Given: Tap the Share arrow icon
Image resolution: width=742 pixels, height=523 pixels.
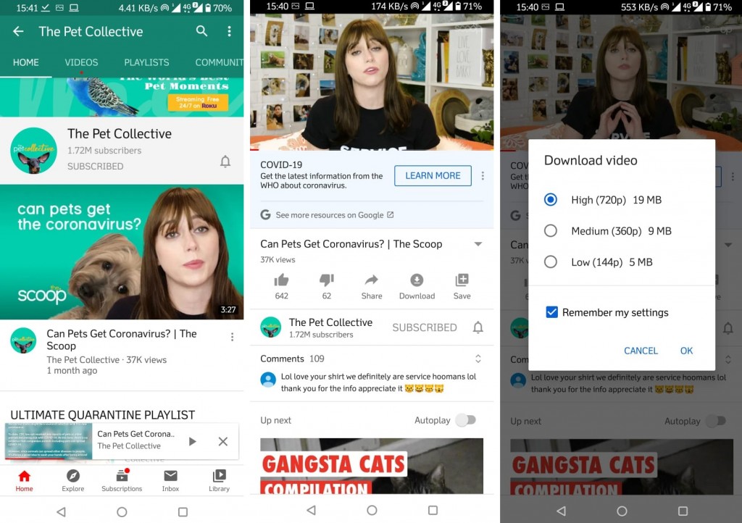Looking at the screenshot, I should 372,280.
